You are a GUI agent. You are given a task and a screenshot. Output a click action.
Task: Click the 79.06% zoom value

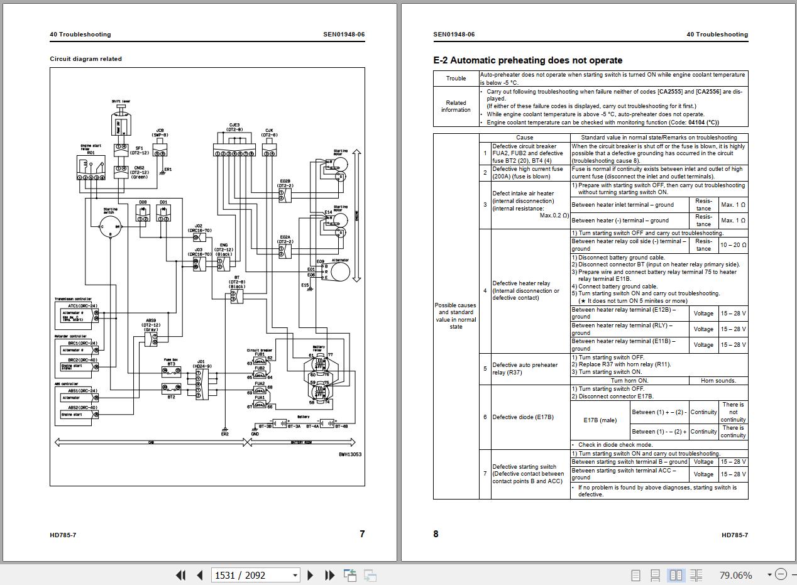click(735, 575)
